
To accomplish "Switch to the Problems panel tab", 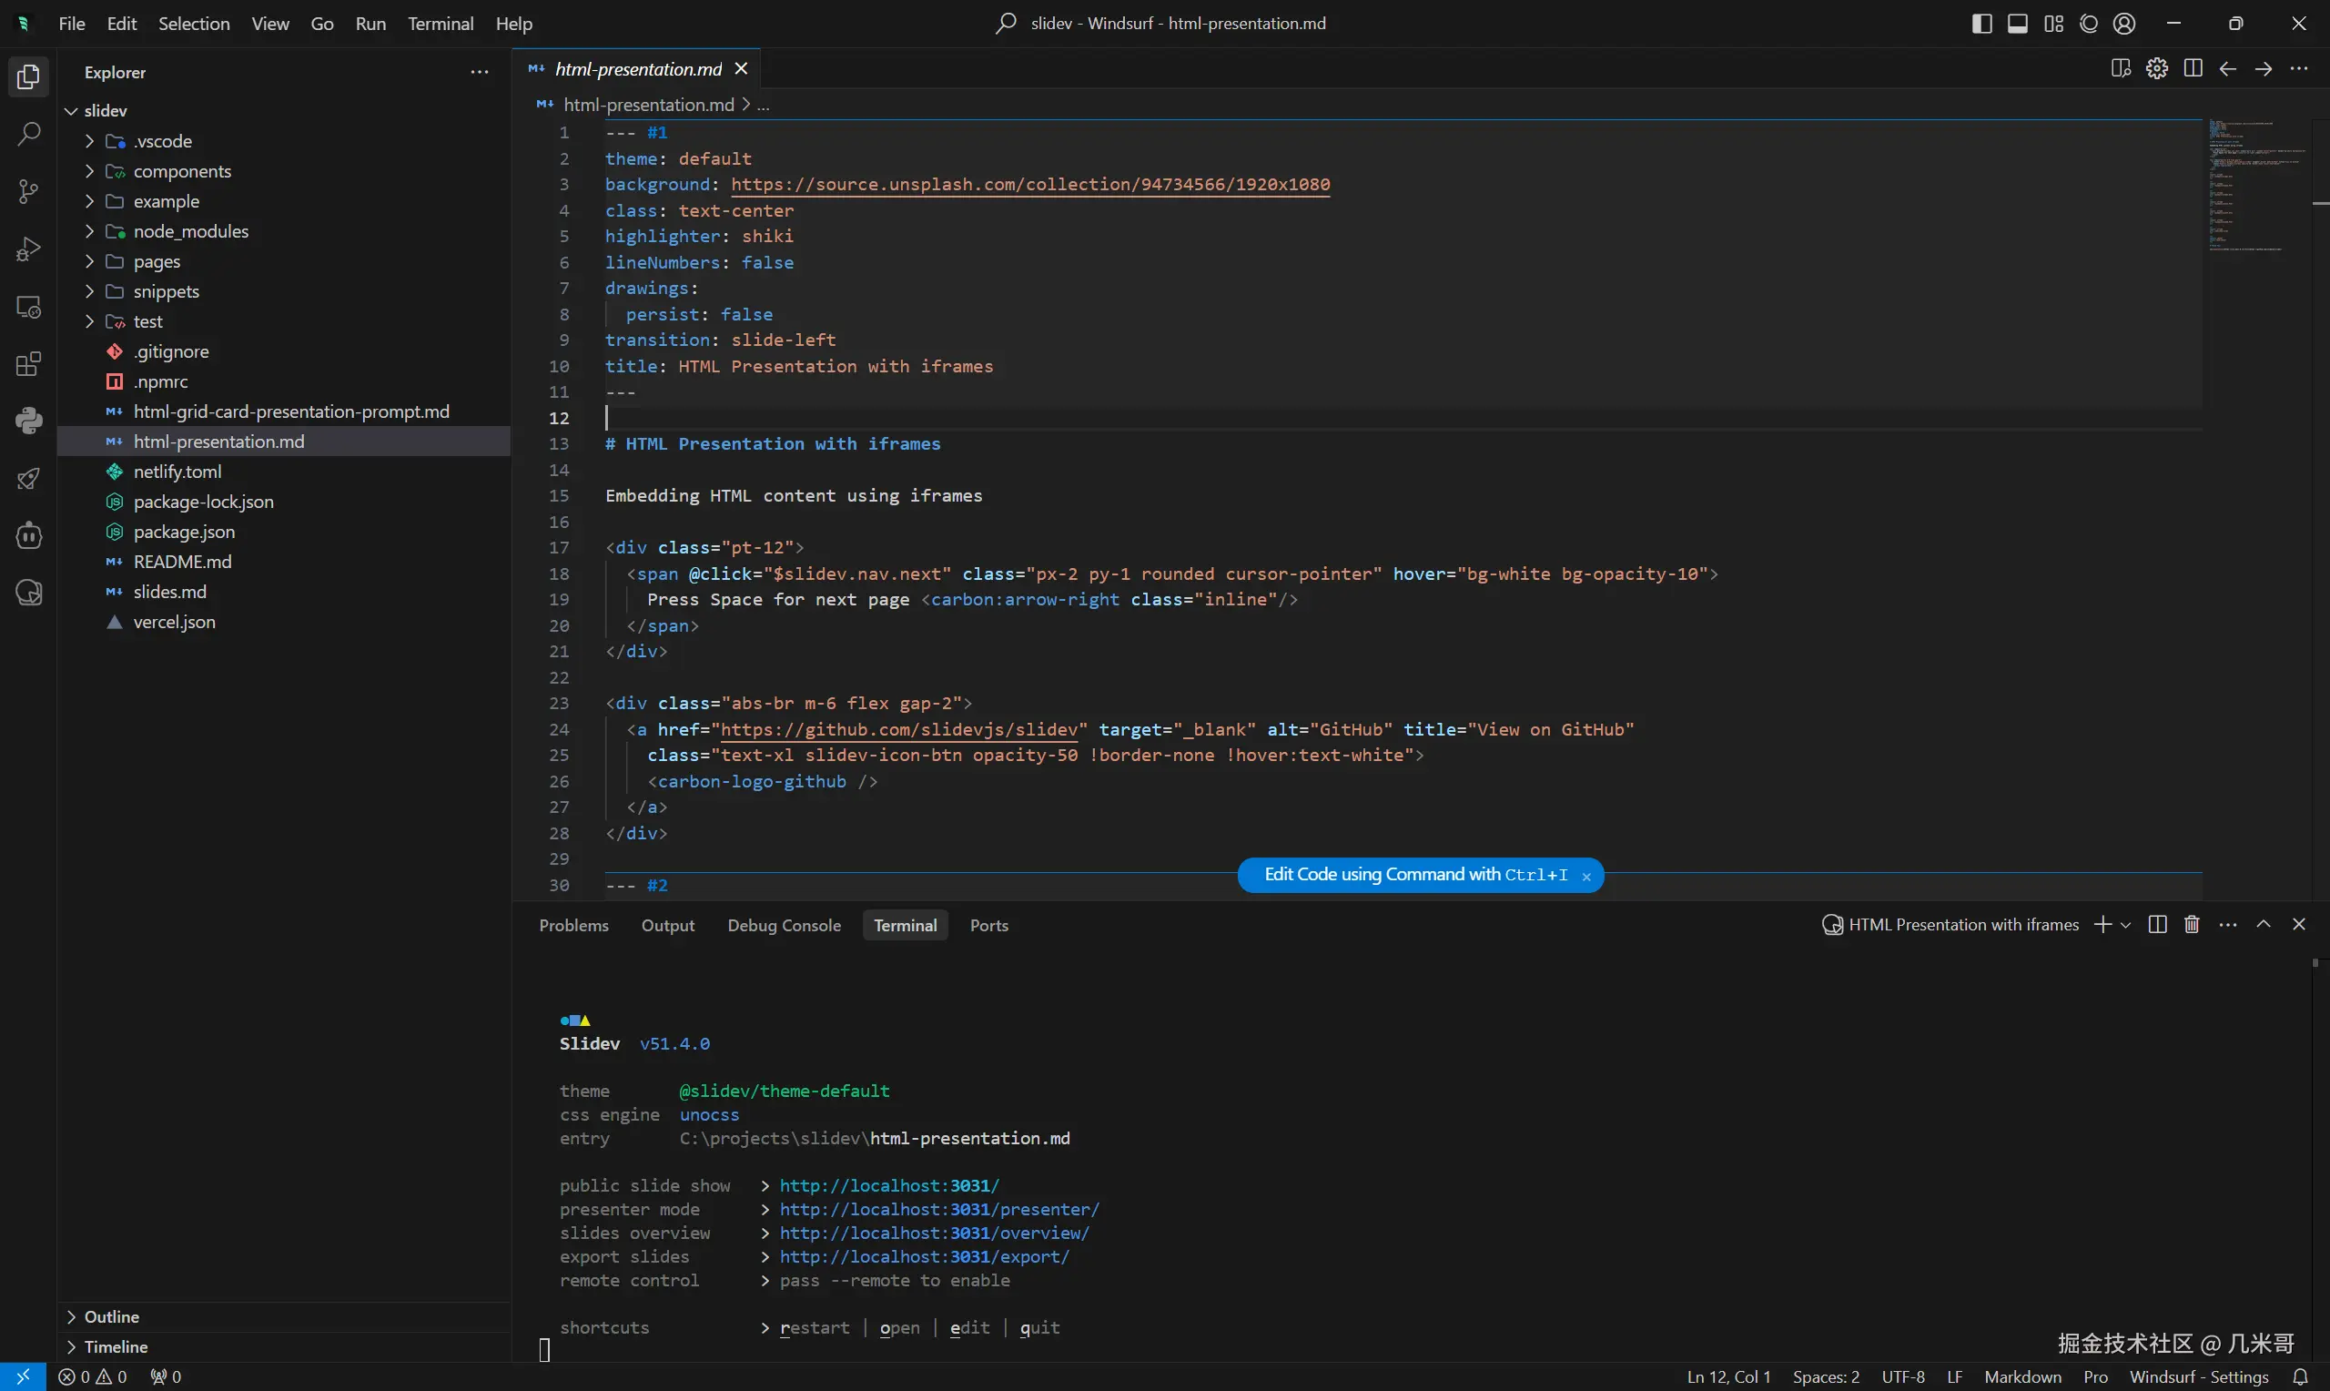I will pos(573,926).
